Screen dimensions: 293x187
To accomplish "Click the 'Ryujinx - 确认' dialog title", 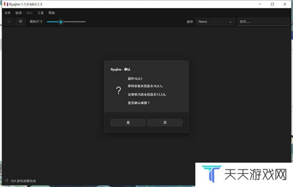I will [121, 70].
